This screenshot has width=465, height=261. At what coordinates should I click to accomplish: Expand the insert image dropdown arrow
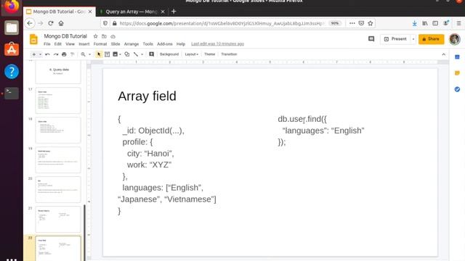click(x=120, y=54)
